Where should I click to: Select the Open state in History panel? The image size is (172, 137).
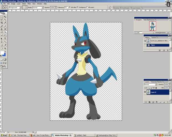[x=153, y=45]
